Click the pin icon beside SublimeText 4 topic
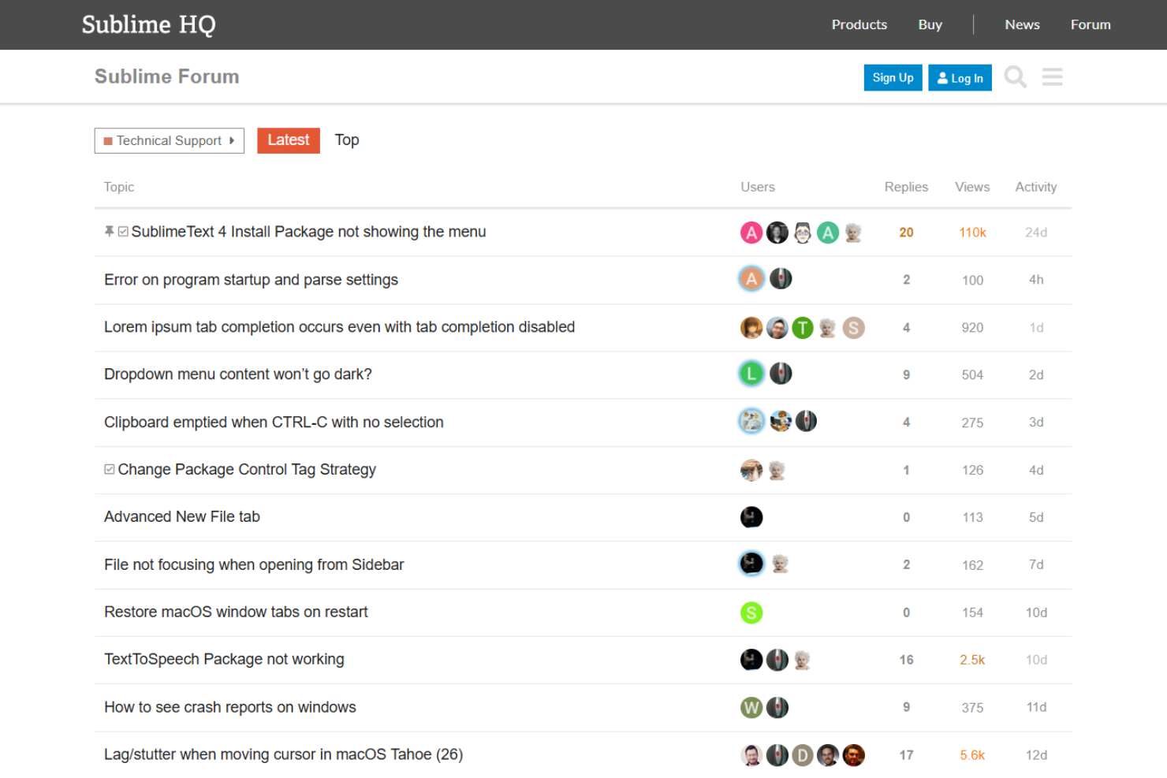 (x=109, y=231)
